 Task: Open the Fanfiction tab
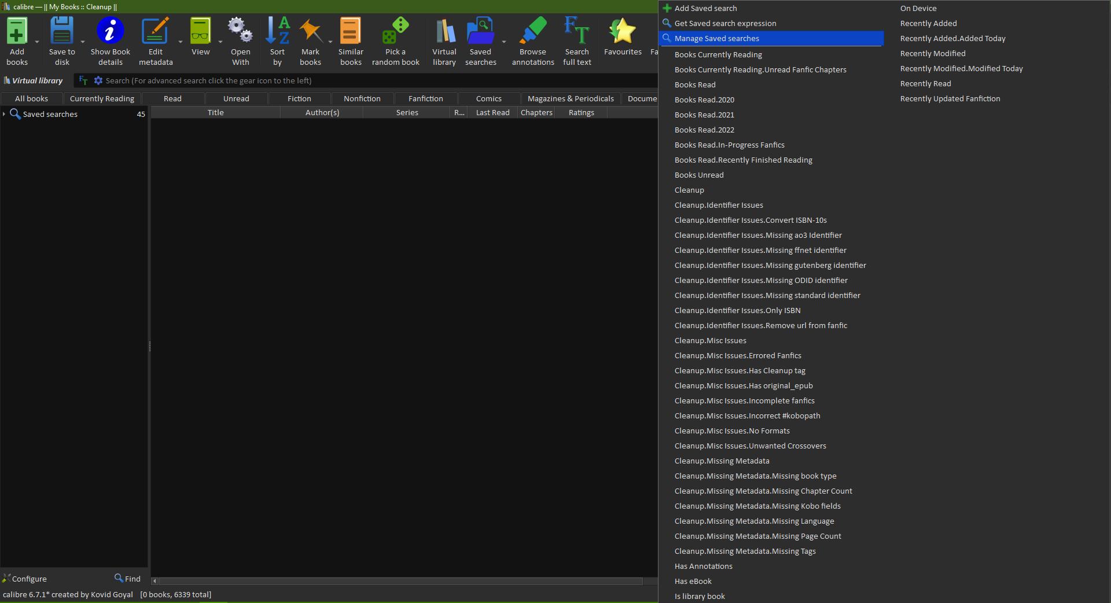coord(426,98)
